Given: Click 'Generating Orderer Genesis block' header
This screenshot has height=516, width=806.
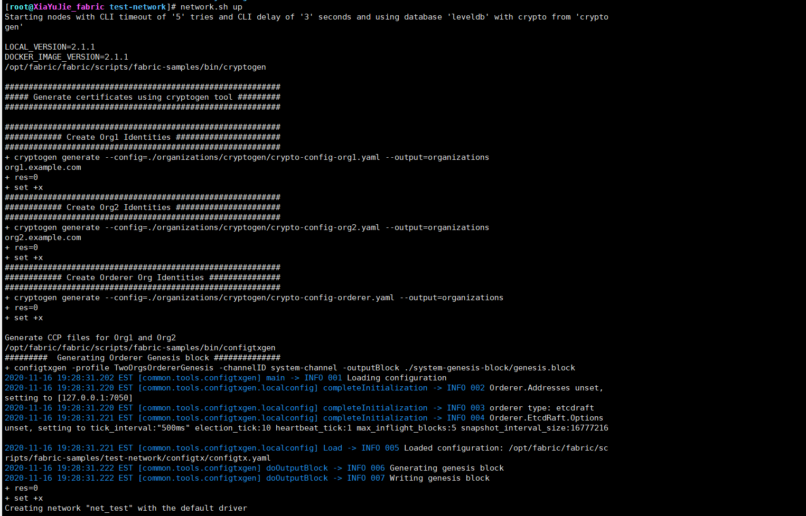Looking at the screenshot, I should (133, 358).
